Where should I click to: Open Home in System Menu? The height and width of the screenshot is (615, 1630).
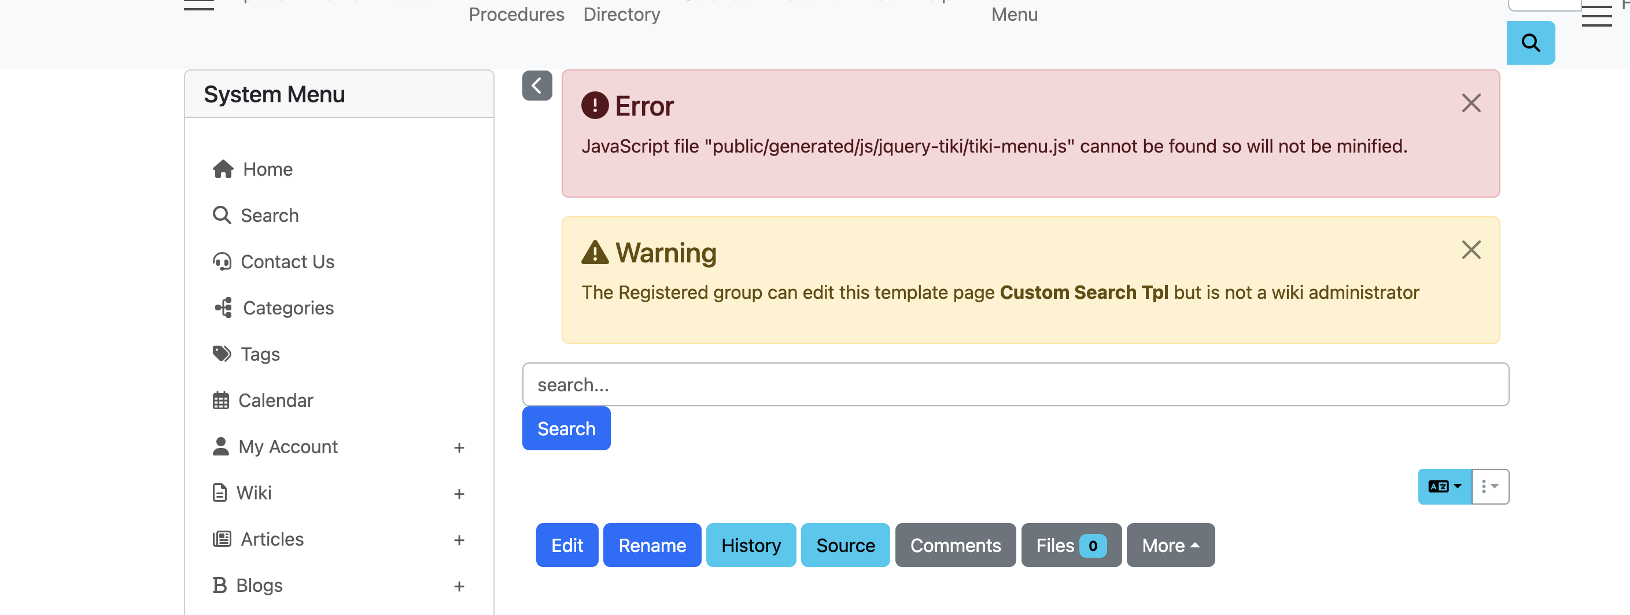coord(268,169)
